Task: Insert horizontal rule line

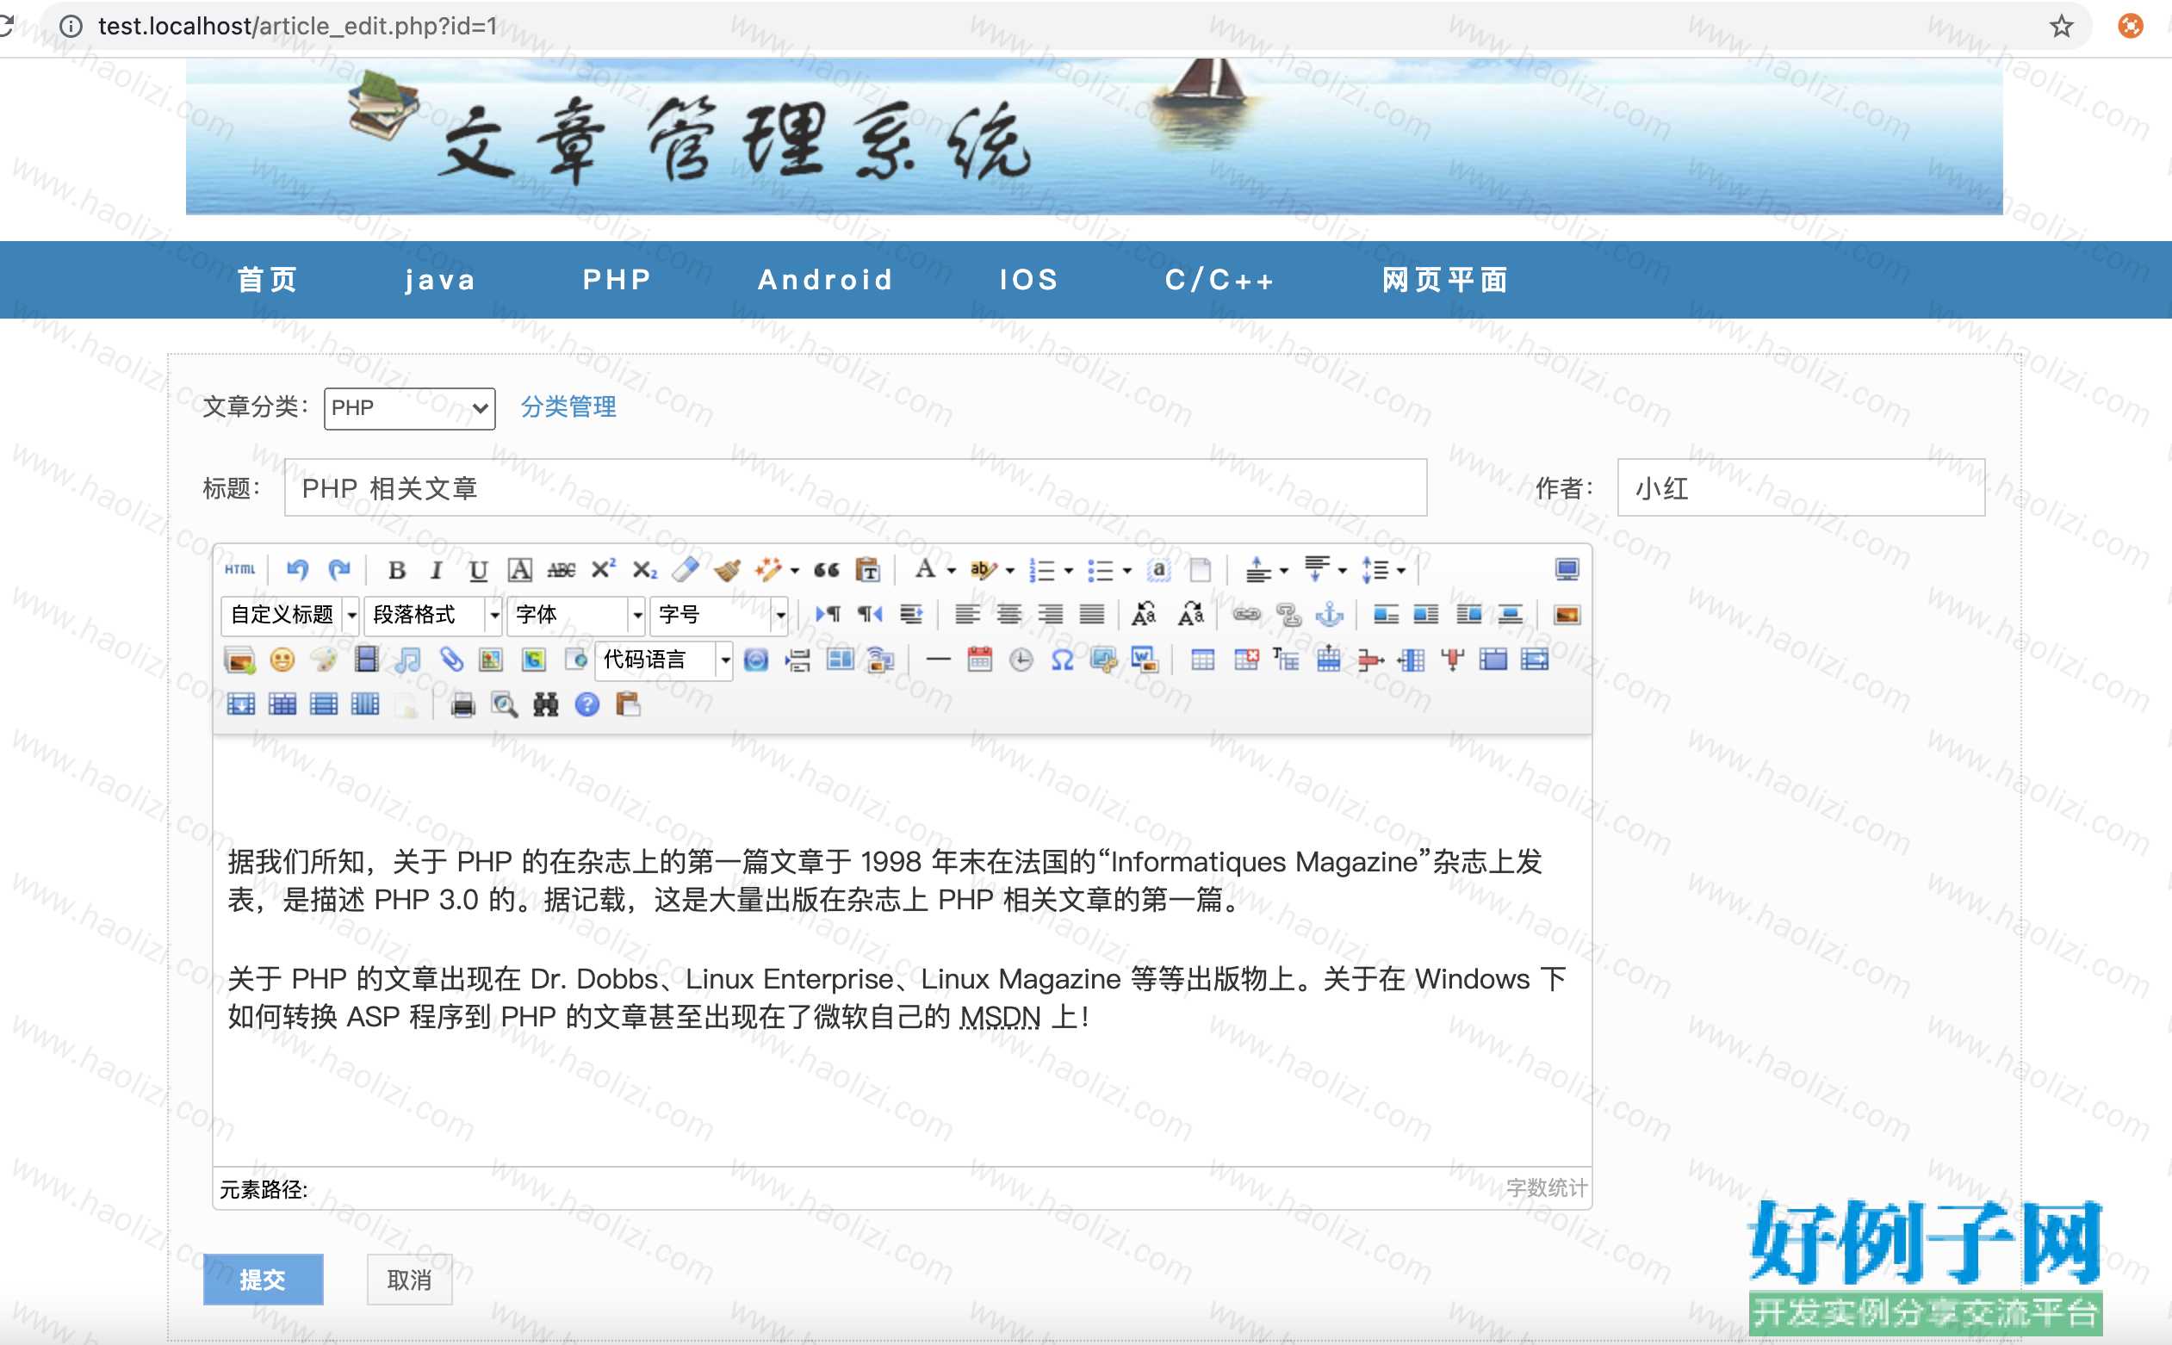Action: pos(939,660)
